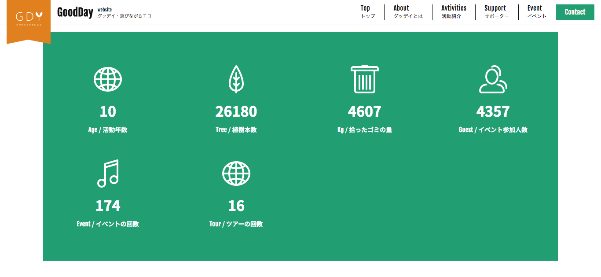Click the leaf icon above Tree count
Screen dimensions: 601x277
[236, 79]
